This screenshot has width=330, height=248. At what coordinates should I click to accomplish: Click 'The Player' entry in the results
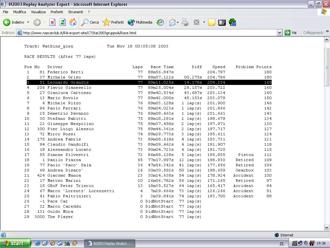point(60,217)
